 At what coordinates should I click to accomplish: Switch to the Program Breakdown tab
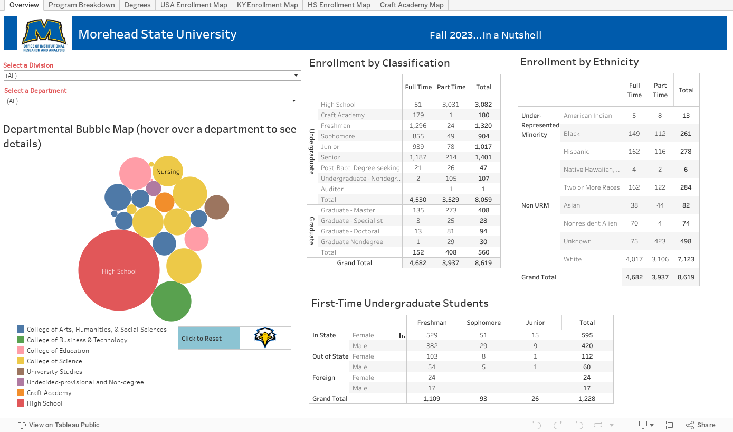coord(82,5)
